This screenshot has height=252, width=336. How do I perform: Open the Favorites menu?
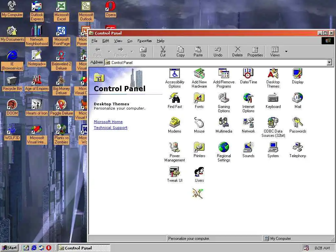[x=144, y=41]
